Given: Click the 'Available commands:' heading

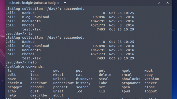Looking at the screenshot, I should pos(25,67).
